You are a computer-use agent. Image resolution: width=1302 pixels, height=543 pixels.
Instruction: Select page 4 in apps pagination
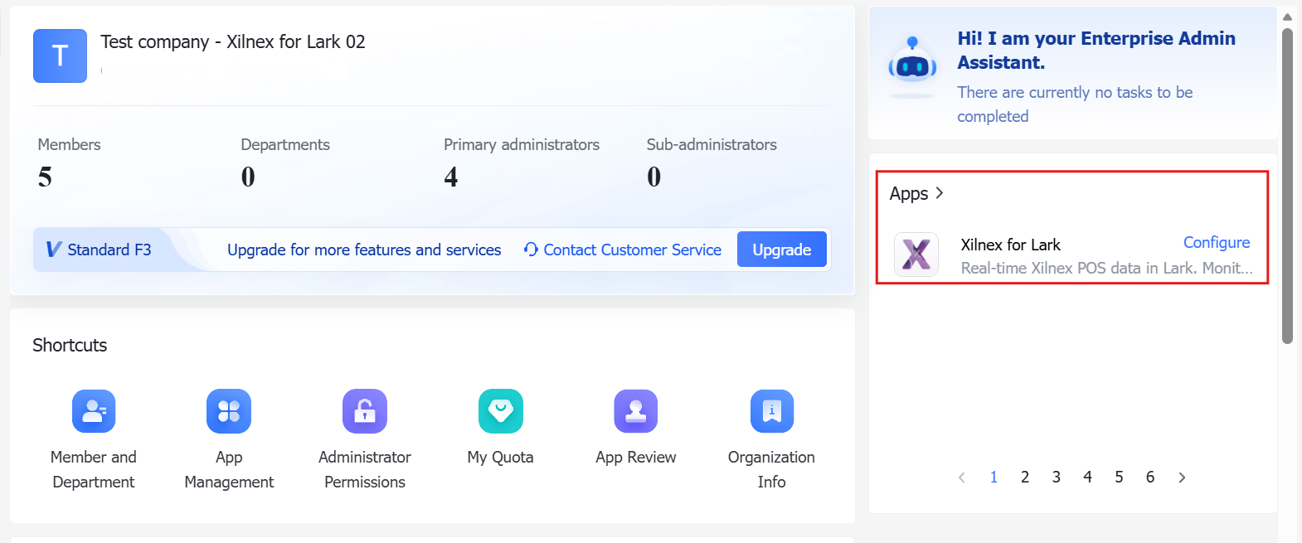[1087, 477]
